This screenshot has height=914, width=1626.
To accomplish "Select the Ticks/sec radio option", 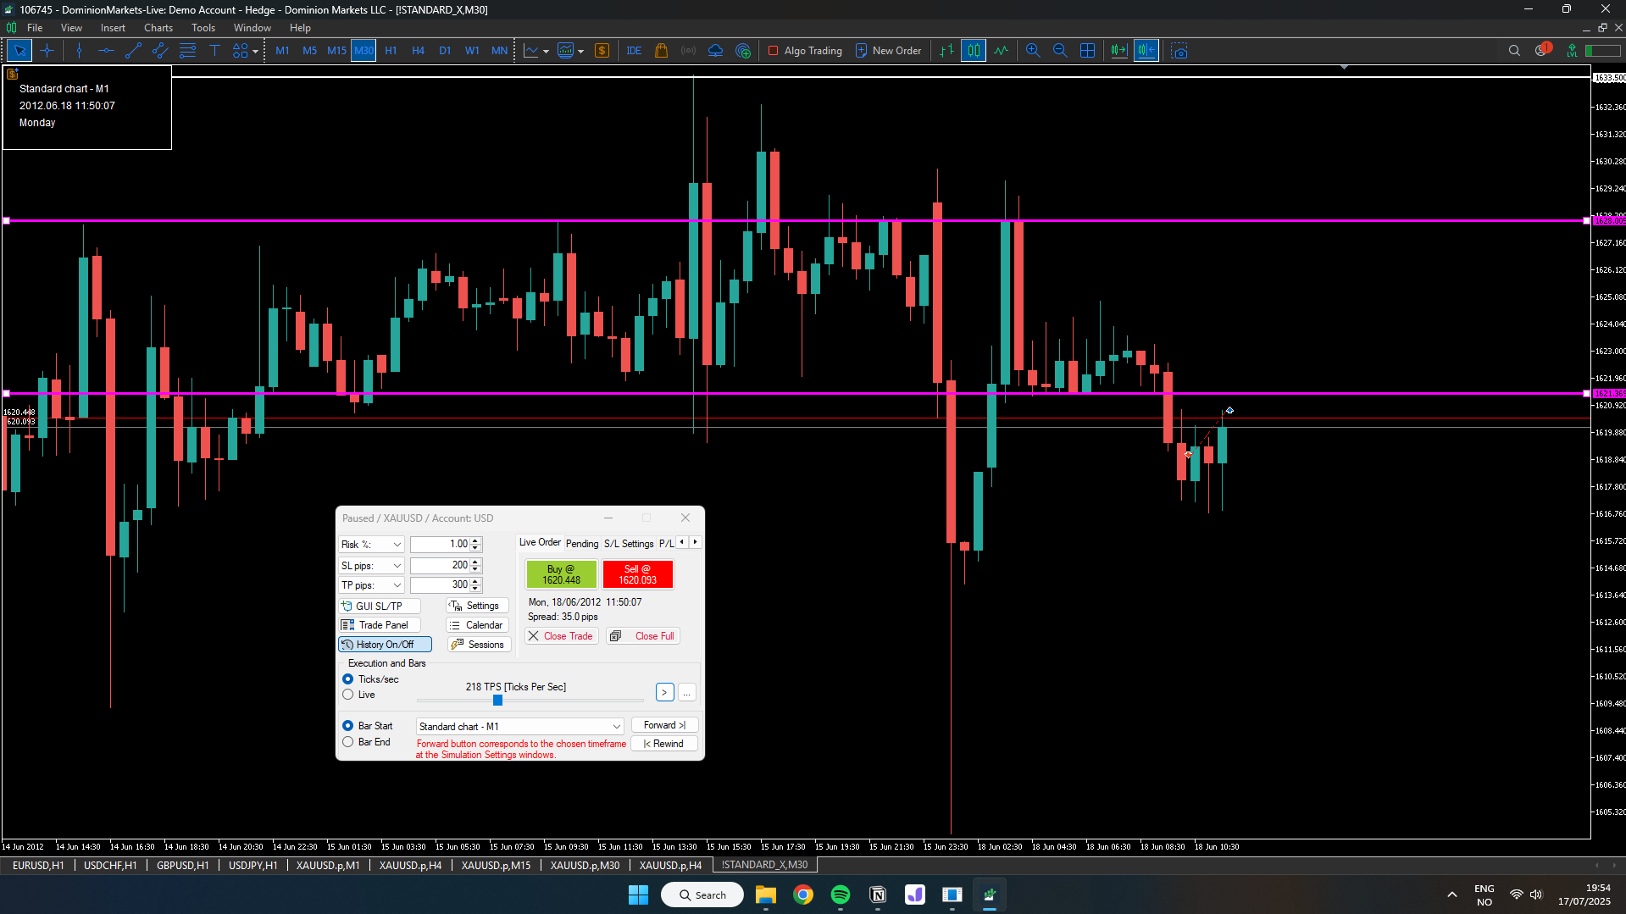I will tap(347, 679).
